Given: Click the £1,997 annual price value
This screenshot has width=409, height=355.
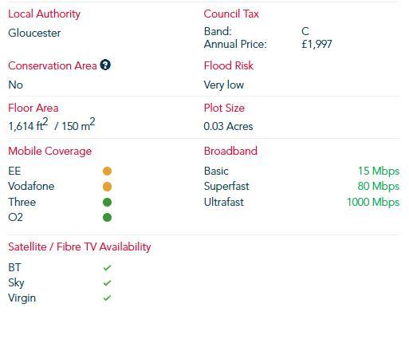Looking at the screenshot, I should tap(317, 45).
